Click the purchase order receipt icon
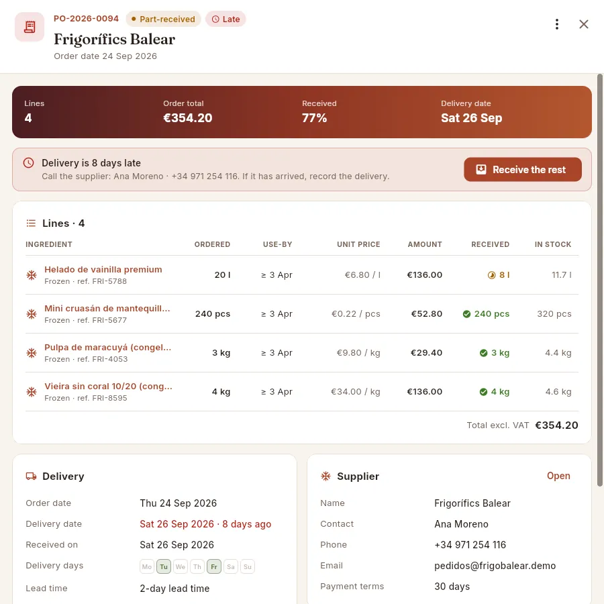This screenshot has width=604, height=604. (30, 27)
